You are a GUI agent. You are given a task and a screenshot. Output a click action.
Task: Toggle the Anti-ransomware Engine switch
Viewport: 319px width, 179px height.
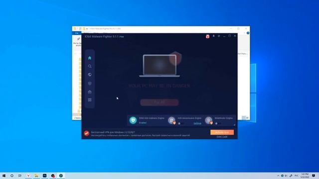(x=180, y=123)
